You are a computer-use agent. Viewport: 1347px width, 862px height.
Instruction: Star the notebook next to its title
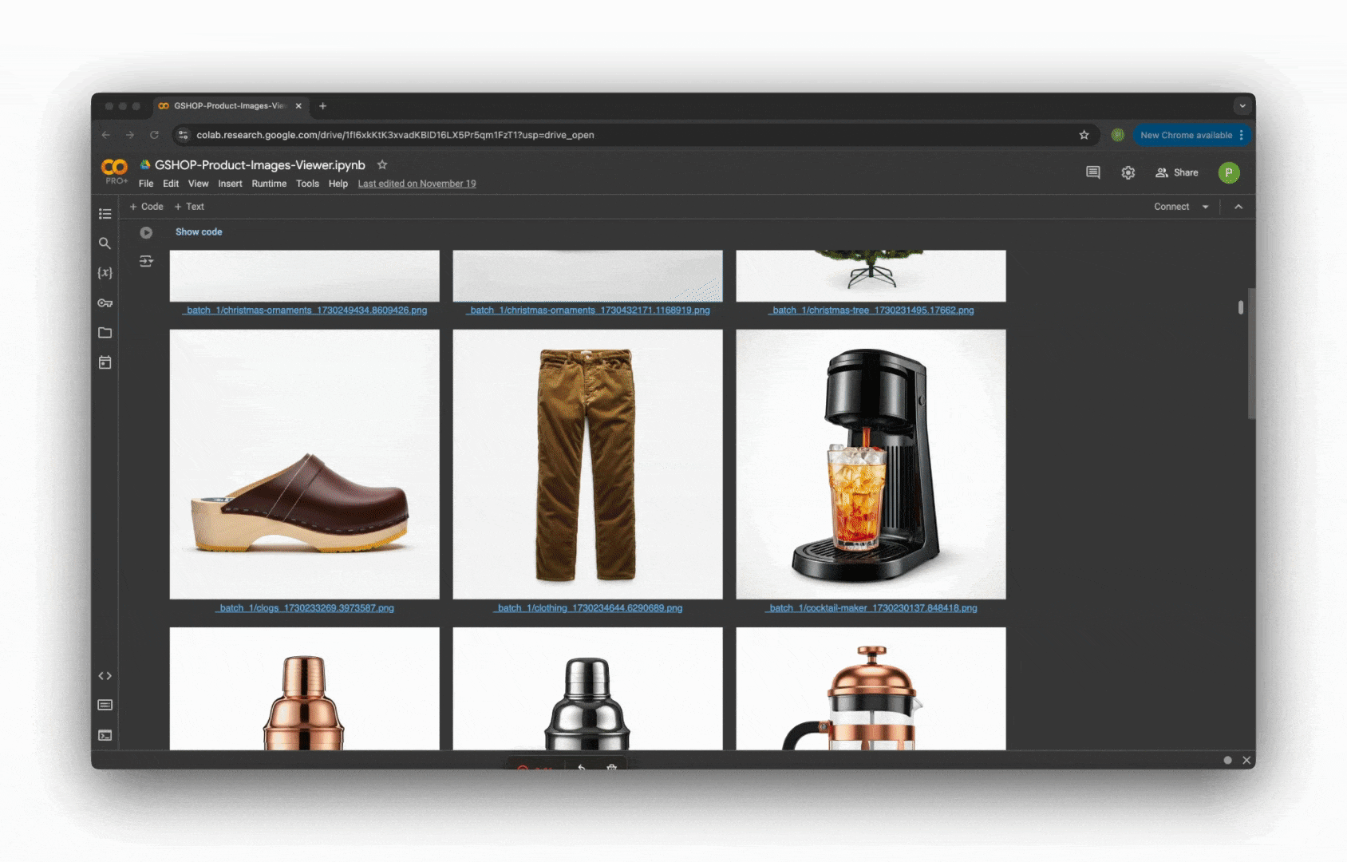[x=382, y=164]
